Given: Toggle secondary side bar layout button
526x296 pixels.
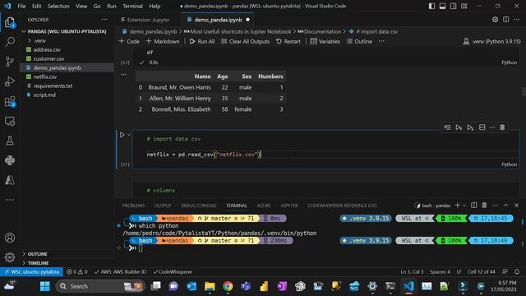Looking at the screenshot, I should 453,6.
